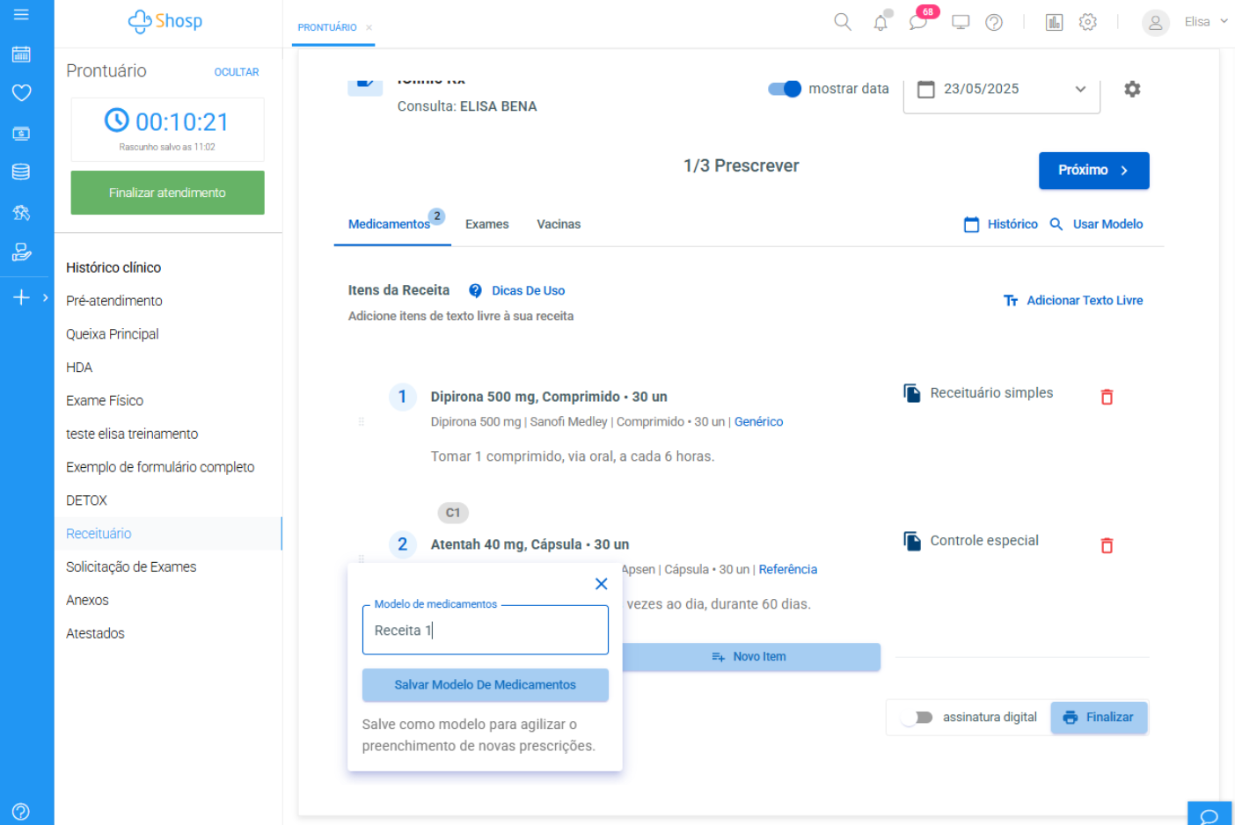Open chat messages with 68 badge

coord(918,22)
